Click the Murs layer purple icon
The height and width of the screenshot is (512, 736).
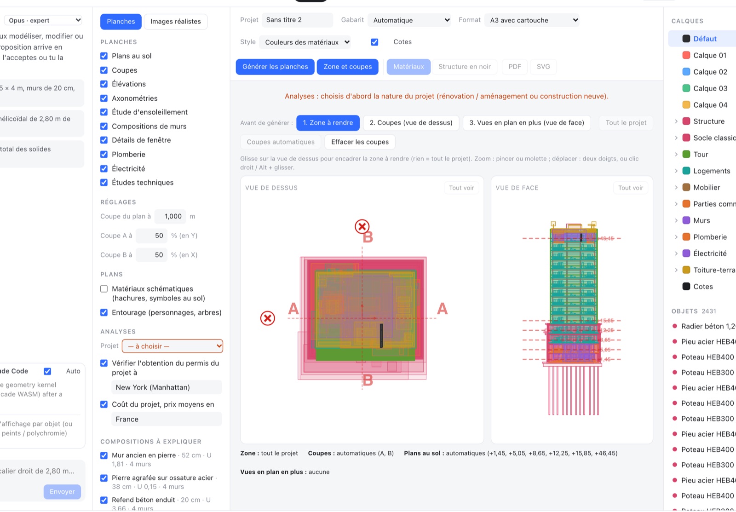pyautogui.click(x=686, y=220)
